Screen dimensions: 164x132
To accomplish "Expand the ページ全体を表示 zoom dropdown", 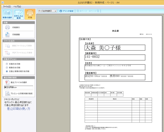I will pyautogui.click(x=47, y=11).
